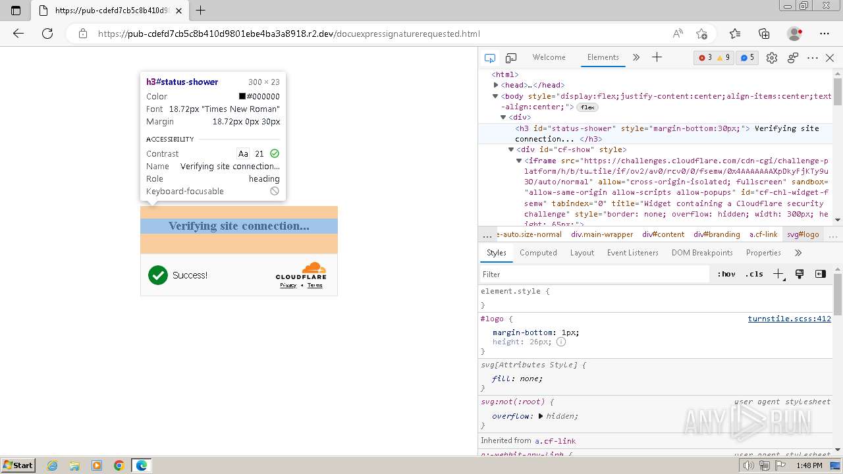This screenshot has width=843, height=474.
Task: Open the DevTools feedback icon
Action: click(x=793, y=58)
